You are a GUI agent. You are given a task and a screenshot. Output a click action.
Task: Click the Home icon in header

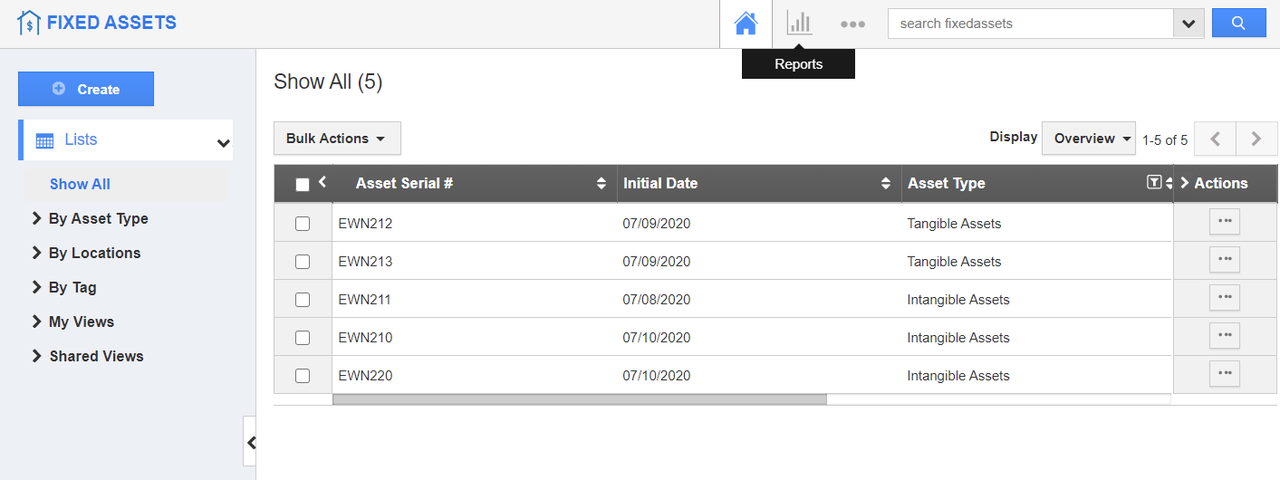click(x=746, y=24)
